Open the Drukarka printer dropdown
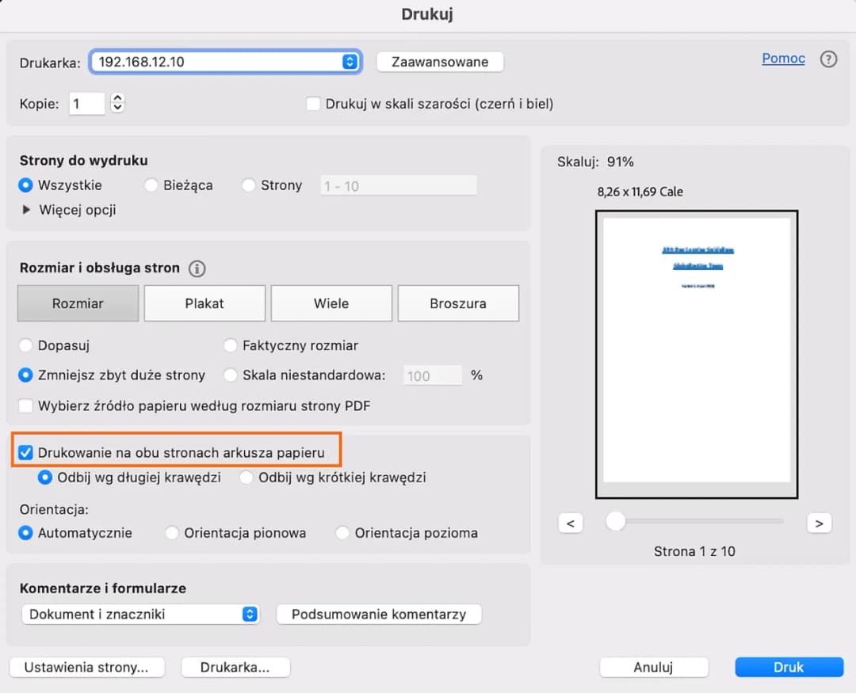This screenshot has height=693, width=856. (350, 62)
